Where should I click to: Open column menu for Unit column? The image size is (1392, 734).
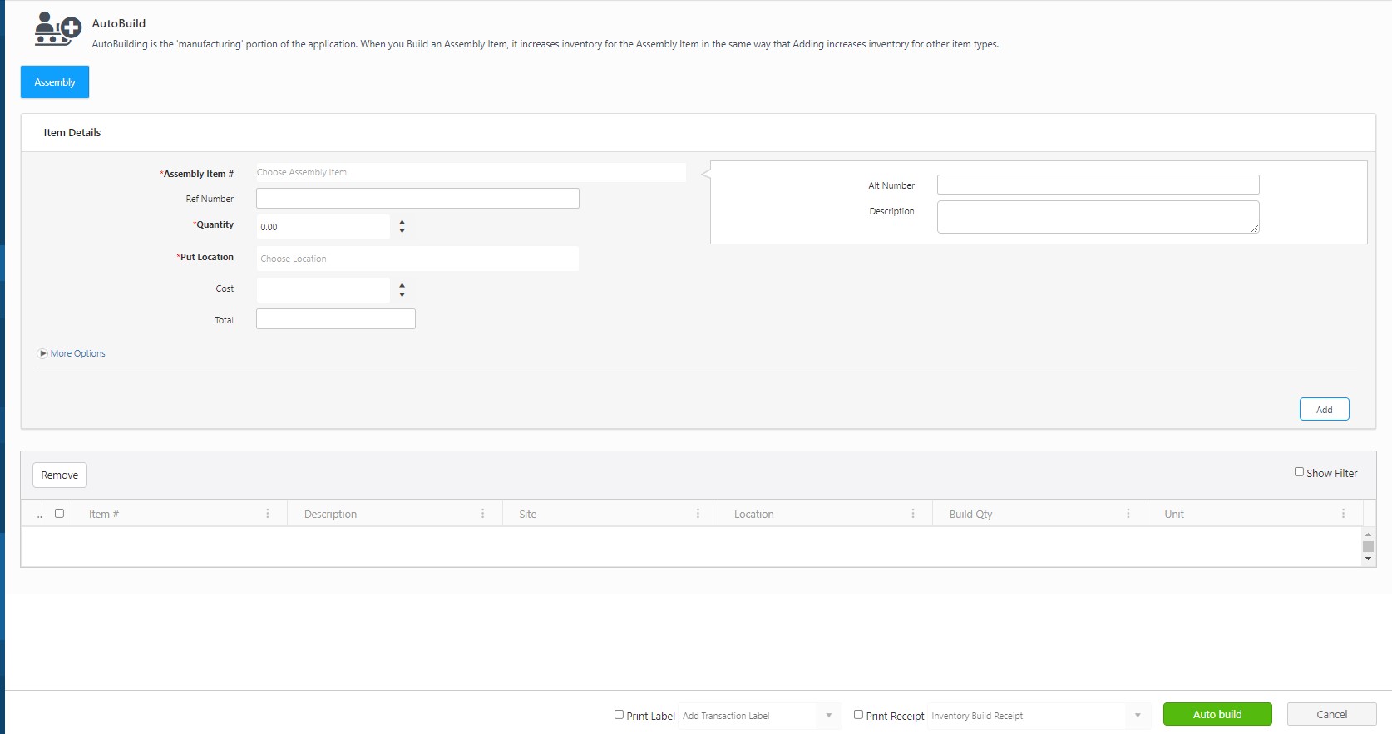[x=1343, y=514]
